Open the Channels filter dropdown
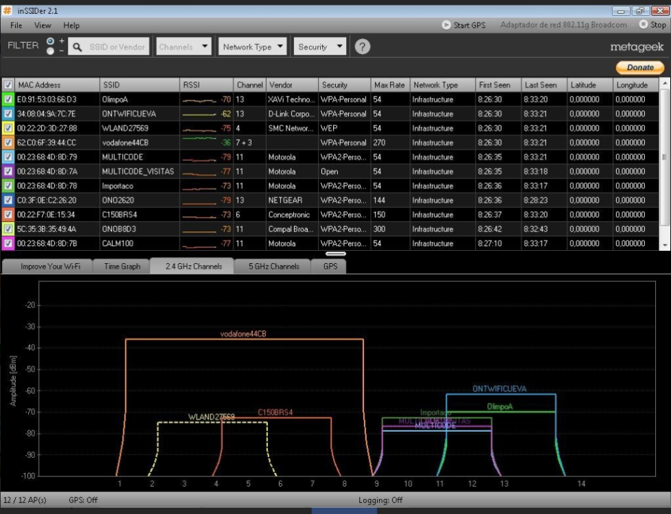 point(185,47)
